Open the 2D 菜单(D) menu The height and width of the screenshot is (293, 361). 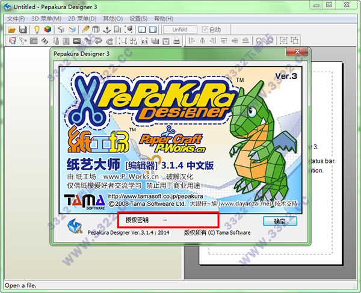click(x=82, y=19)
